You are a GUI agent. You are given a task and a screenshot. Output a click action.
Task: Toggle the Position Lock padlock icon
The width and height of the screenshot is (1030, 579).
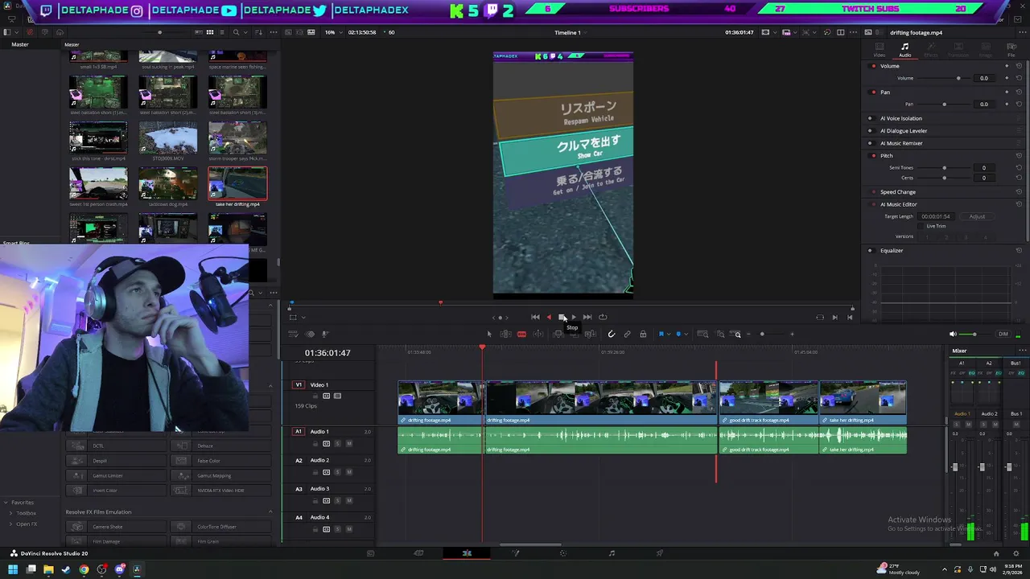click(x=642, y=335)
